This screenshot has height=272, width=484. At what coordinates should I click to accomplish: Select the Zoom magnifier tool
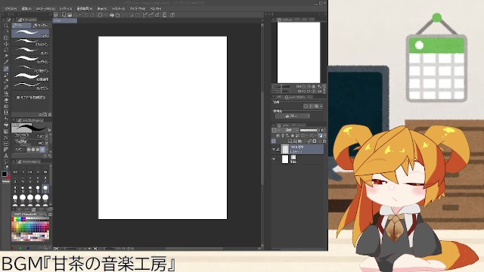tap(6, 26)
